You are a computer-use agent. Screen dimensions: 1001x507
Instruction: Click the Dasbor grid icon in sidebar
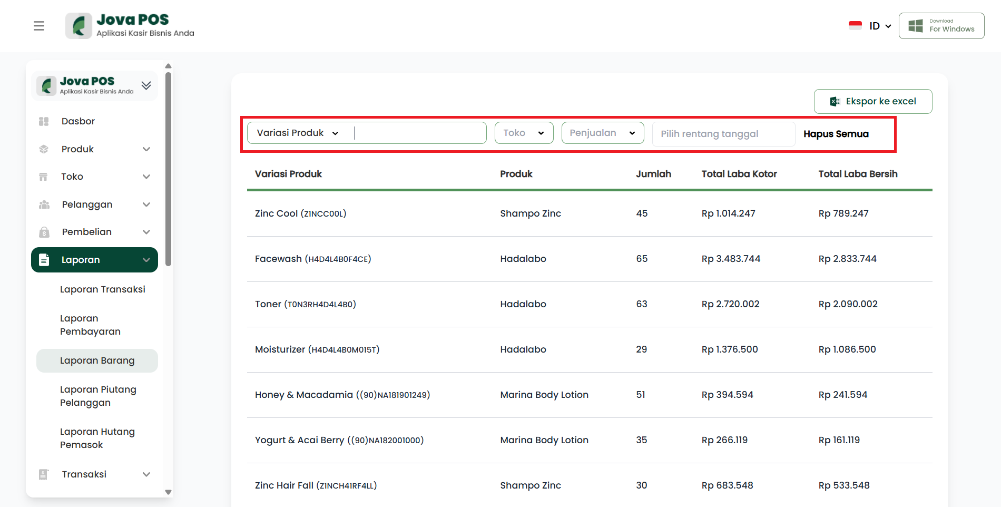pos(44,121)
